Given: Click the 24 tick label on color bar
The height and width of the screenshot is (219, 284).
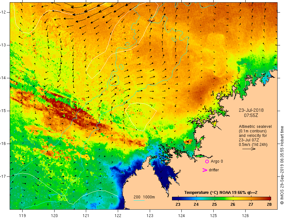Looking at the screenshot, I should (x=196, y=205).
